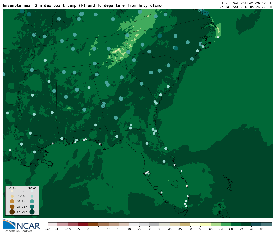Click the 'Valid: Sat 2018-05-26 22 UTC' line
This screenshot has height=234, width=276.
coord(246,7)
